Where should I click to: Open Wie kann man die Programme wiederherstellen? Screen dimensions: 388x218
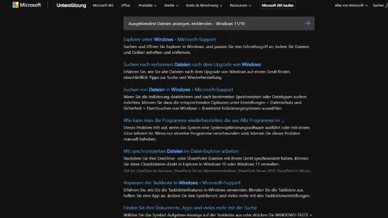coord(204,120)
